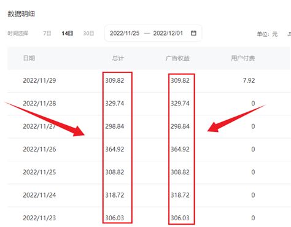This screenshot has width=291, height=227.
Task: Click 总计 value 309.82
Action: coord(115,80)
